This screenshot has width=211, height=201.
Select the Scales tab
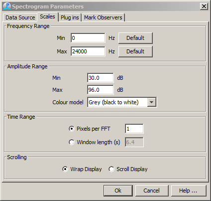point(47,16)
